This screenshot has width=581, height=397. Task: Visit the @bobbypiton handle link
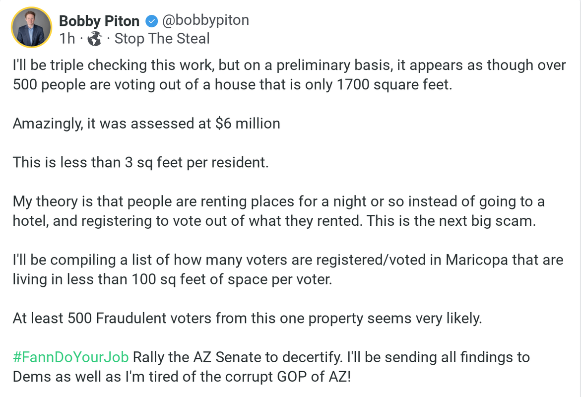205,20
